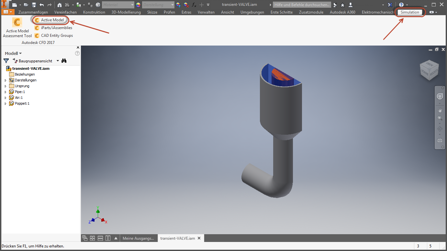
Task: Open the Zusatzmodule ribbon tab
Action: click(x=311, y=12)
